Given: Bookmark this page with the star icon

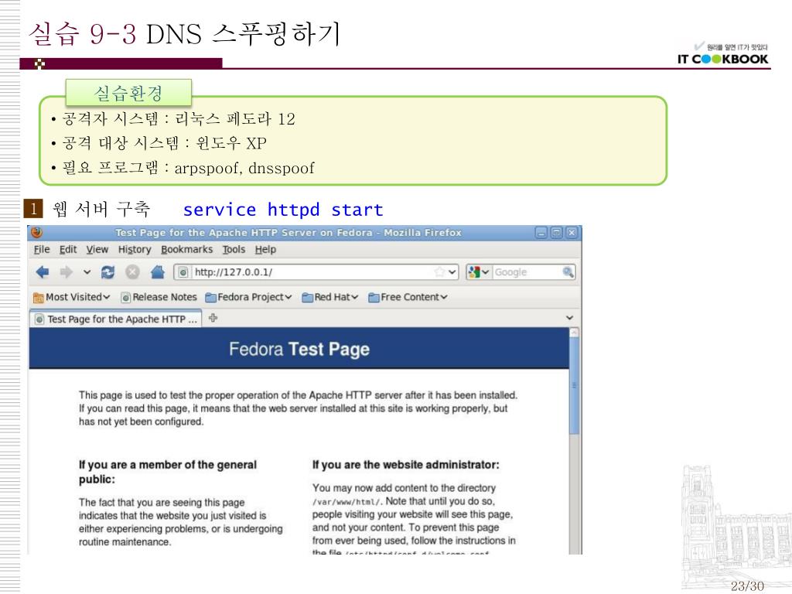Looking at the screenshot, I should (439, 272).
